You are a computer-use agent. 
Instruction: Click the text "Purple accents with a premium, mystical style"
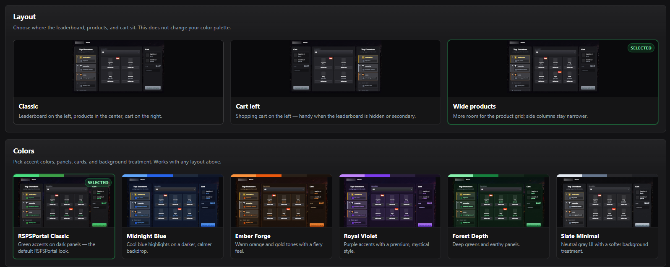click(x=386, y=248)
